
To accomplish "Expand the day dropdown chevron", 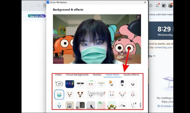I will 154,56.
